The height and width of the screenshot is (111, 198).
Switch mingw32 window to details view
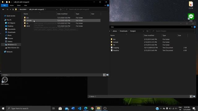104,75
